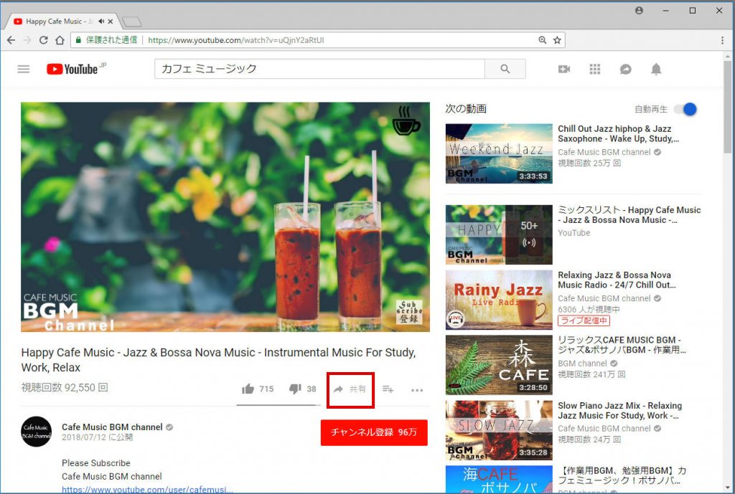
Task: Click BGM channel name under リラックスCAFE video
Action: [582, 364]
